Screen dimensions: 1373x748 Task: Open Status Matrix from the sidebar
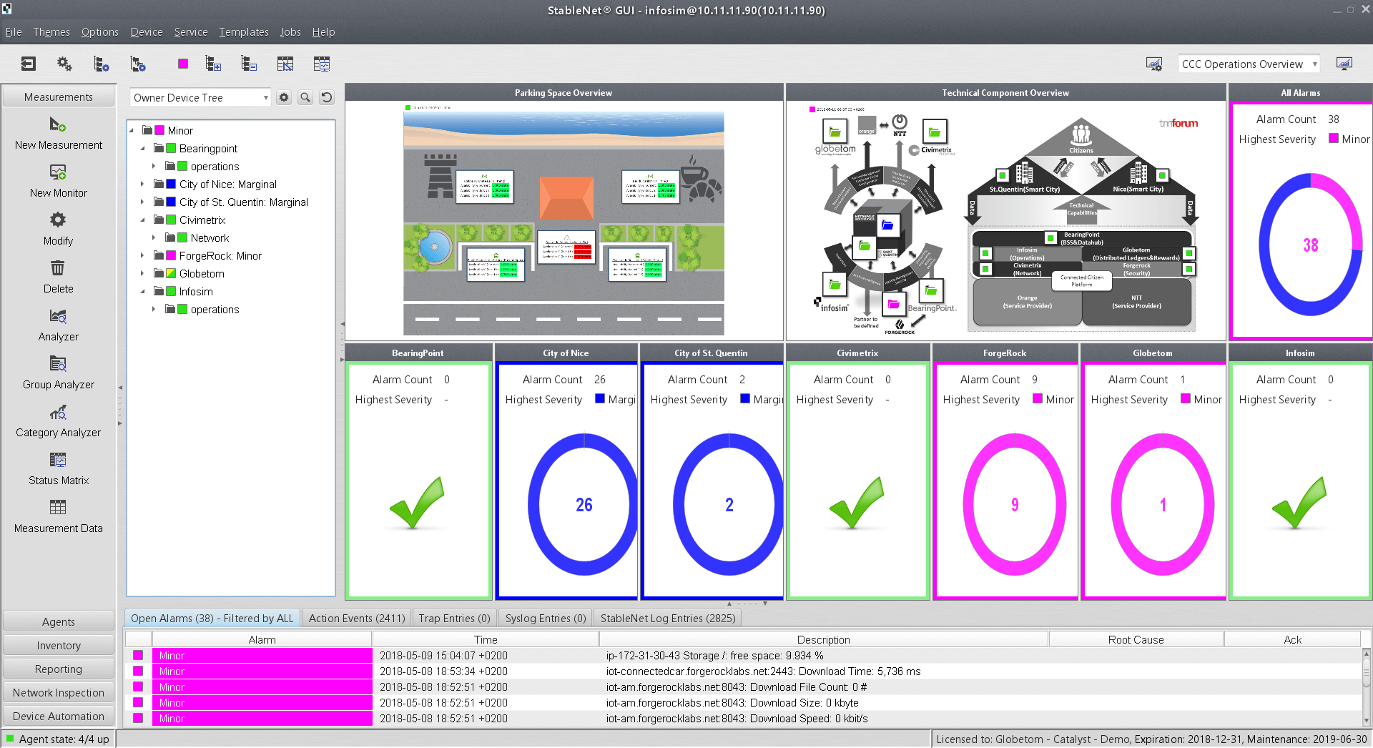(x=58, y=461)
